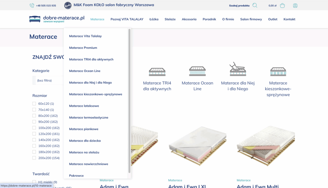Click the search magnifier icon
The height and width of the screenshot is (188, 328).
(x=255, y=5)
